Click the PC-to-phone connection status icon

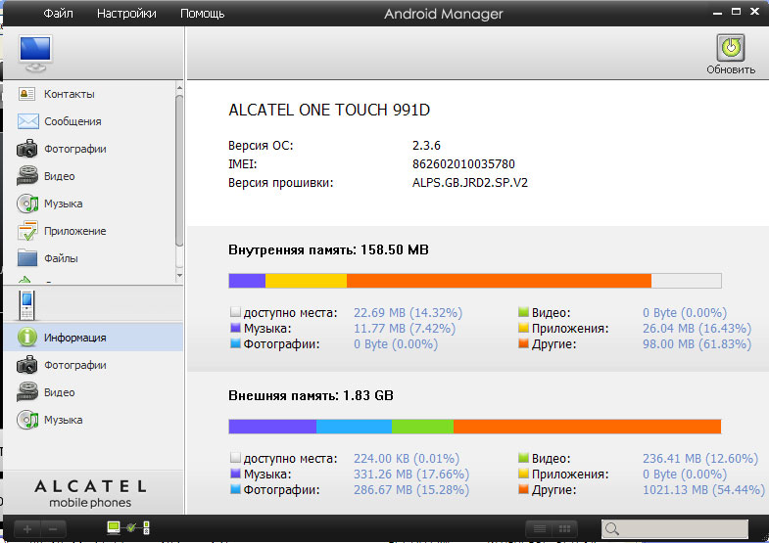click(128, 527)
